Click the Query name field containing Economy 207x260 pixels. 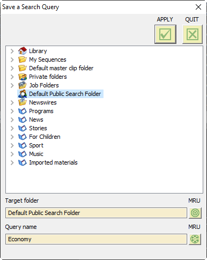click(x=96, y=239)
